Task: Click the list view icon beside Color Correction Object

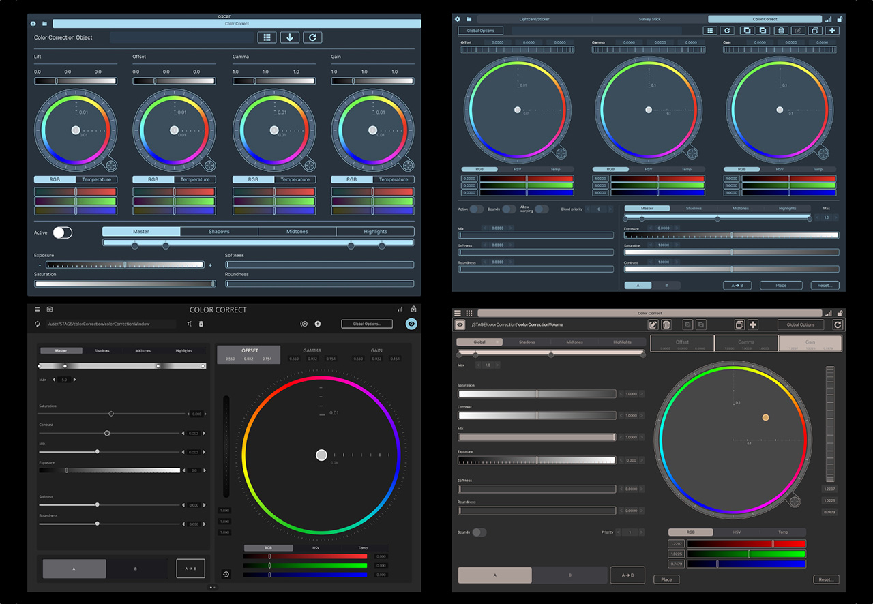Action: pyautogui.click(x=267, y=37)
